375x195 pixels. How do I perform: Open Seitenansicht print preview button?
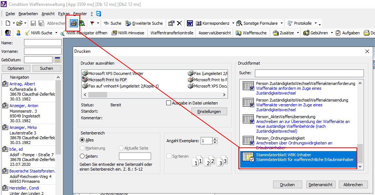[x=320, y=184]
